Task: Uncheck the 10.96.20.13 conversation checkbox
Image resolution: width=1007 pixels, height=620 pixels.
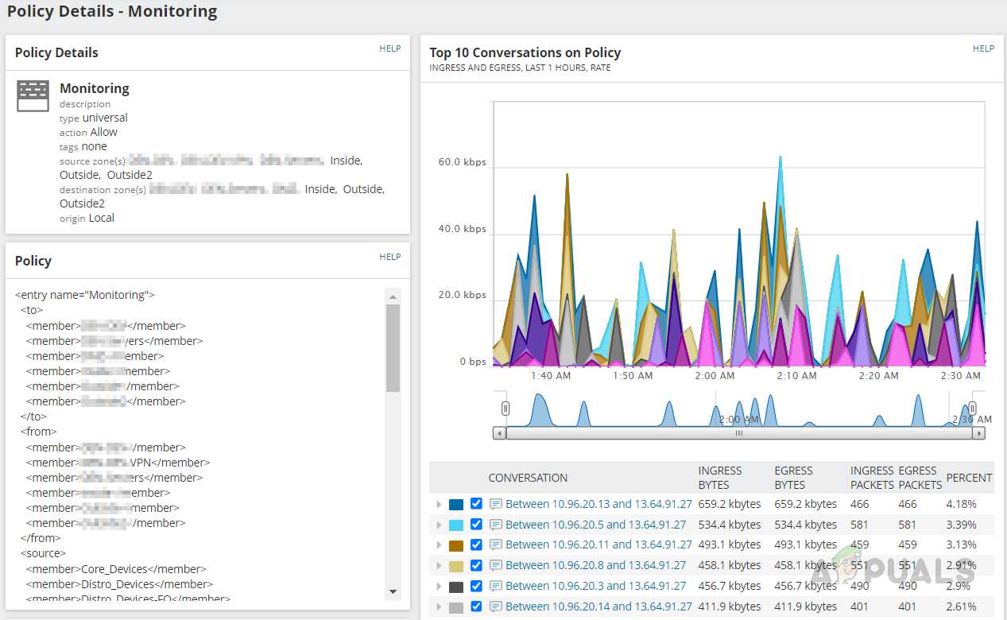Action: coord(476,504)
